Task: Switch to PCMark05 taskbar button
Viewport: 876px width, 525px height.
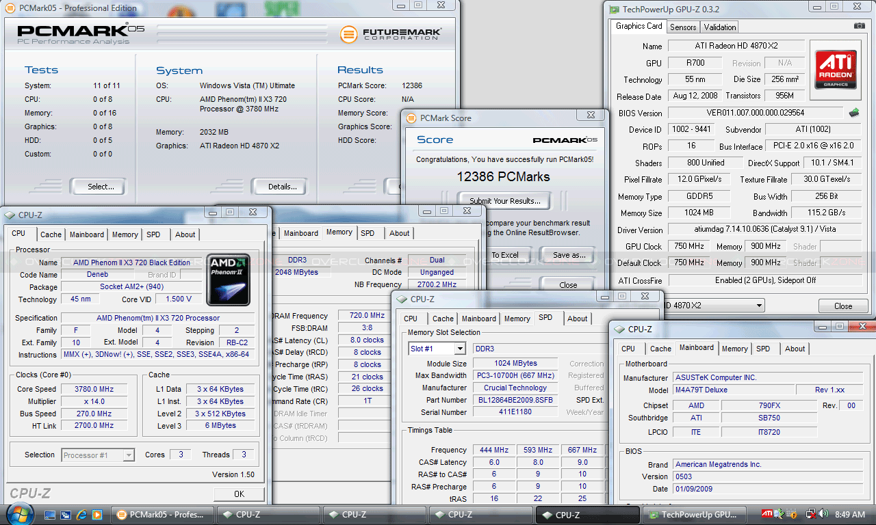Action: pos(161,515)
